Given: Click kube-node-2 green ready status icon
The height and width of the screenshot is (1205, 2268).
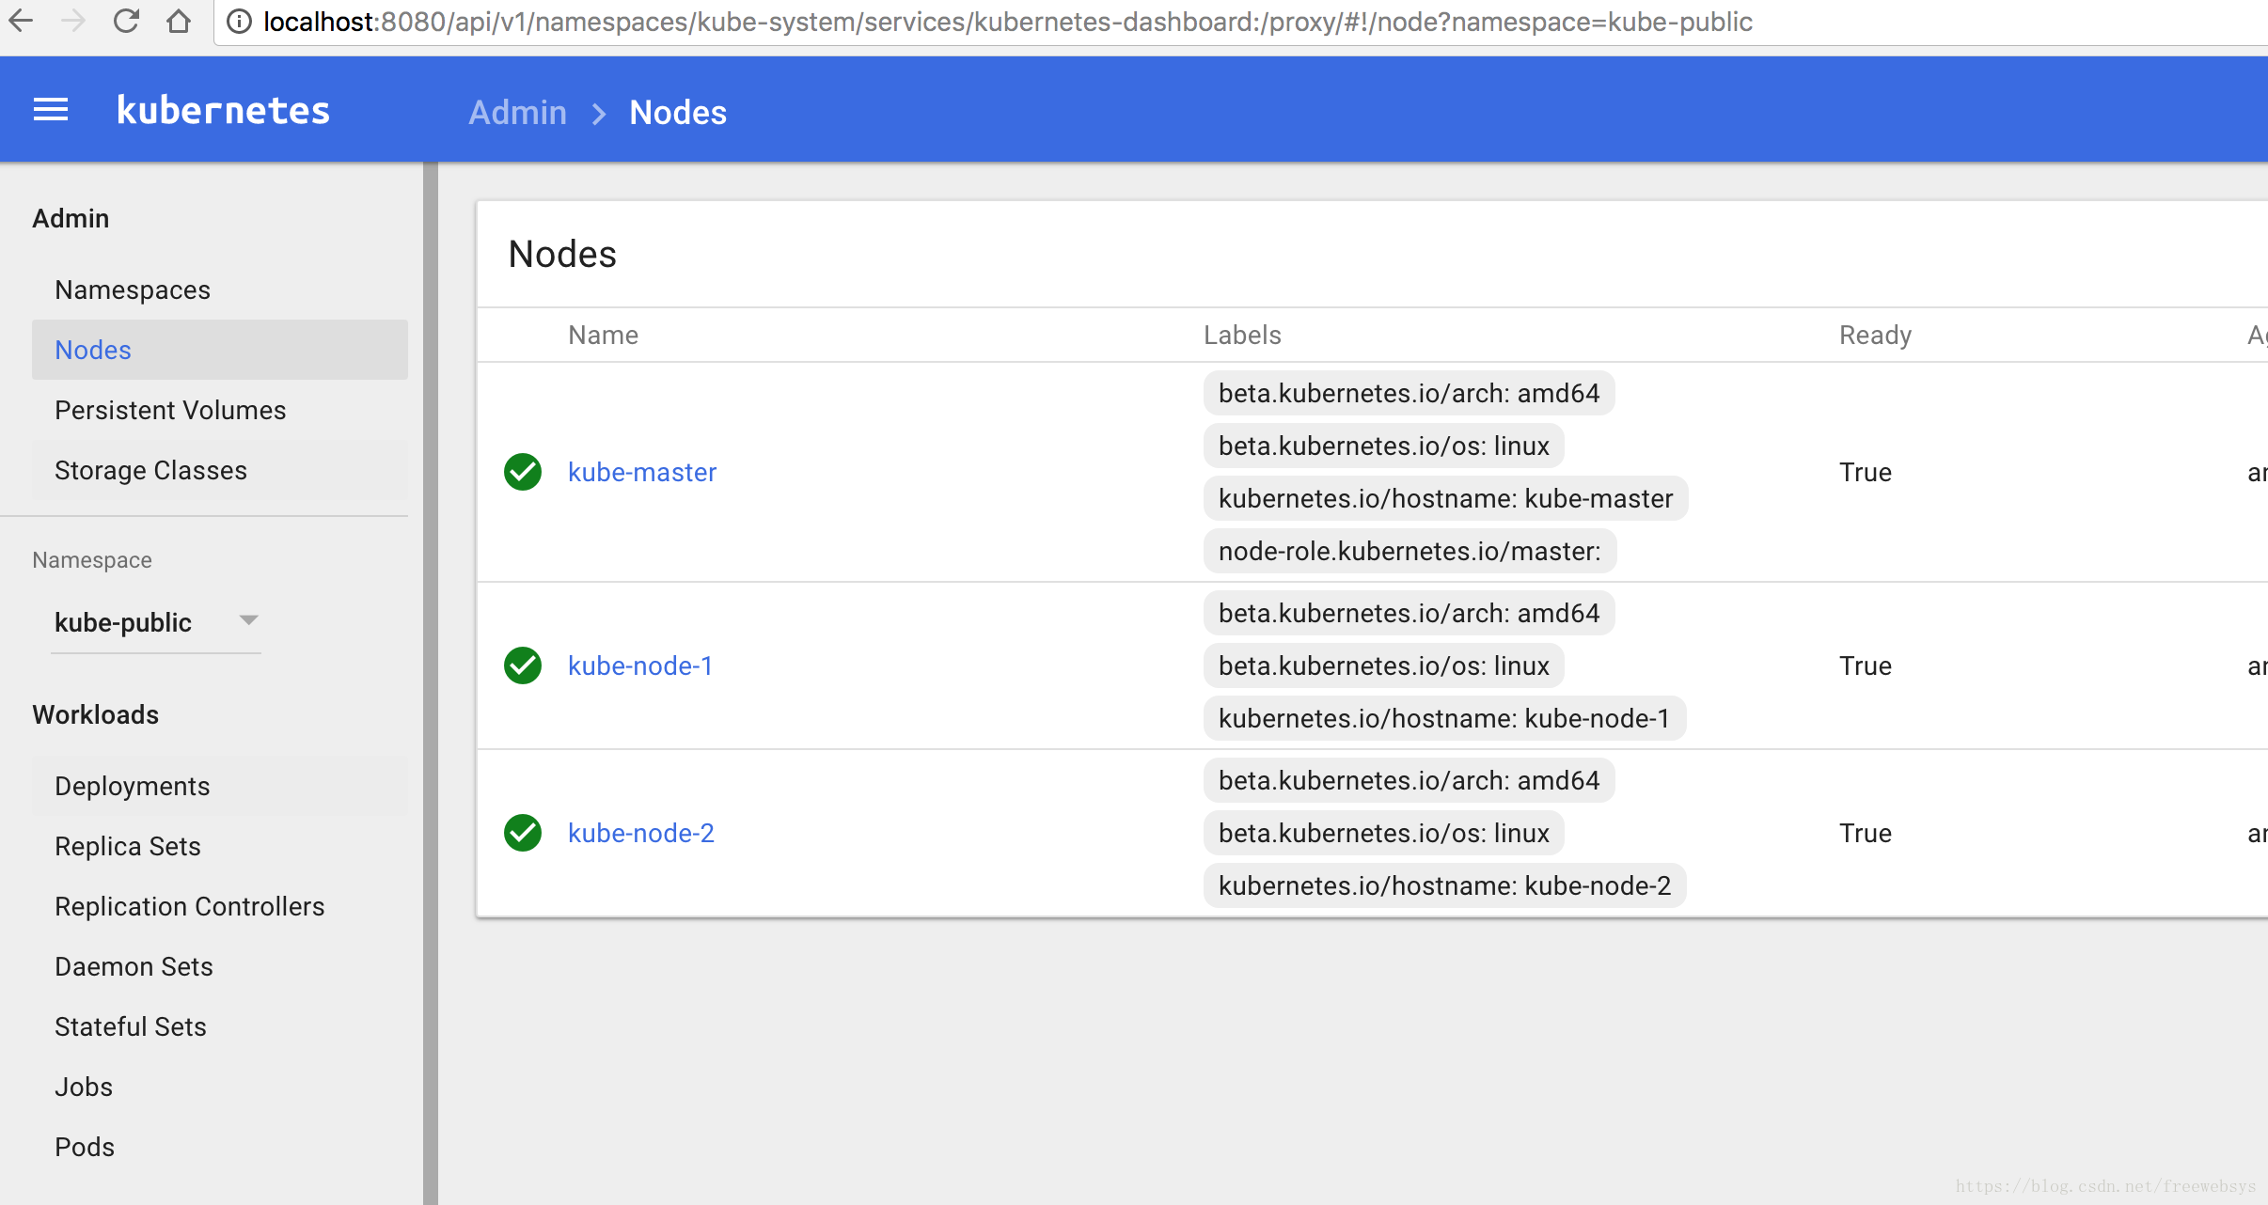Looking at the screenshot, I should [x=523, y=833].
